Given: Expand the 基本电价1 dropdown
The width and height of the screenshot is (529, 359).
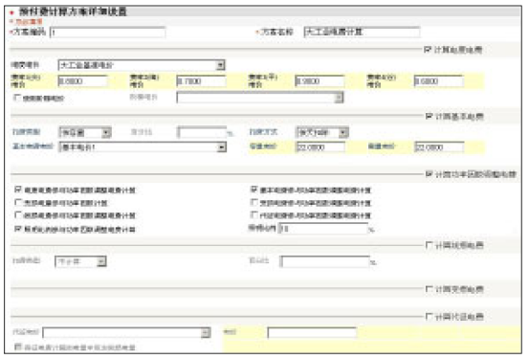Looking at the screenshot, I should coord(143,146).
